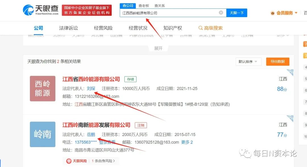307x167 pixels.
Task: Open 江西岭南新能源发展有限公司 company page
Action: pyautogui.click(x=96, y=125)
